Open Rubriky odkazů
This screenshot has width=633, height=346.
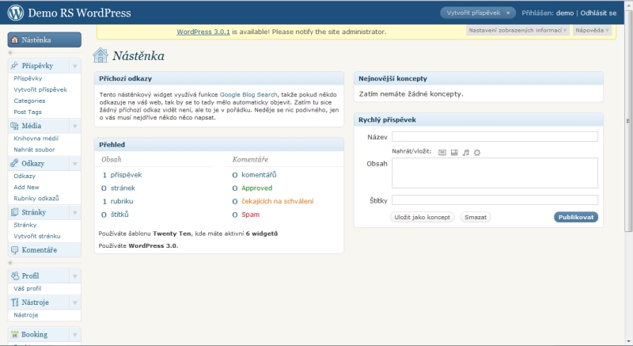coord(36,198)
